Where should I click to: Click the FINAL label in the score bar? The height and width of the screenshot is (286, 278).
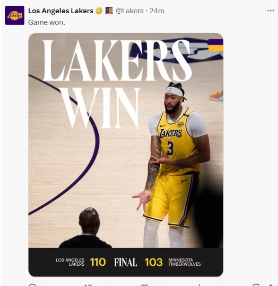point(125,262)
